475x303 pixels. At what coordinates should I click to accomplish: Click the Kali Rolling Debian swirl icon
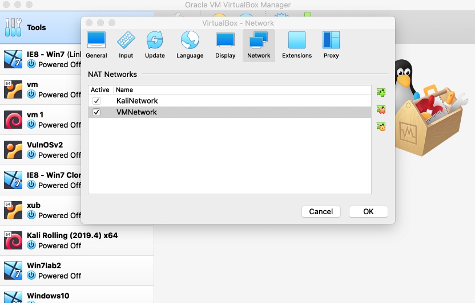coord(13,240)
